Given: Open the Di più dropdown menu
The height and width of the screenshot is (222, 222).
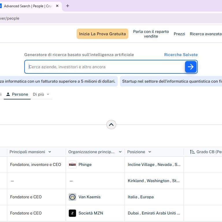Looking at the screenshot, I should 41,94.
